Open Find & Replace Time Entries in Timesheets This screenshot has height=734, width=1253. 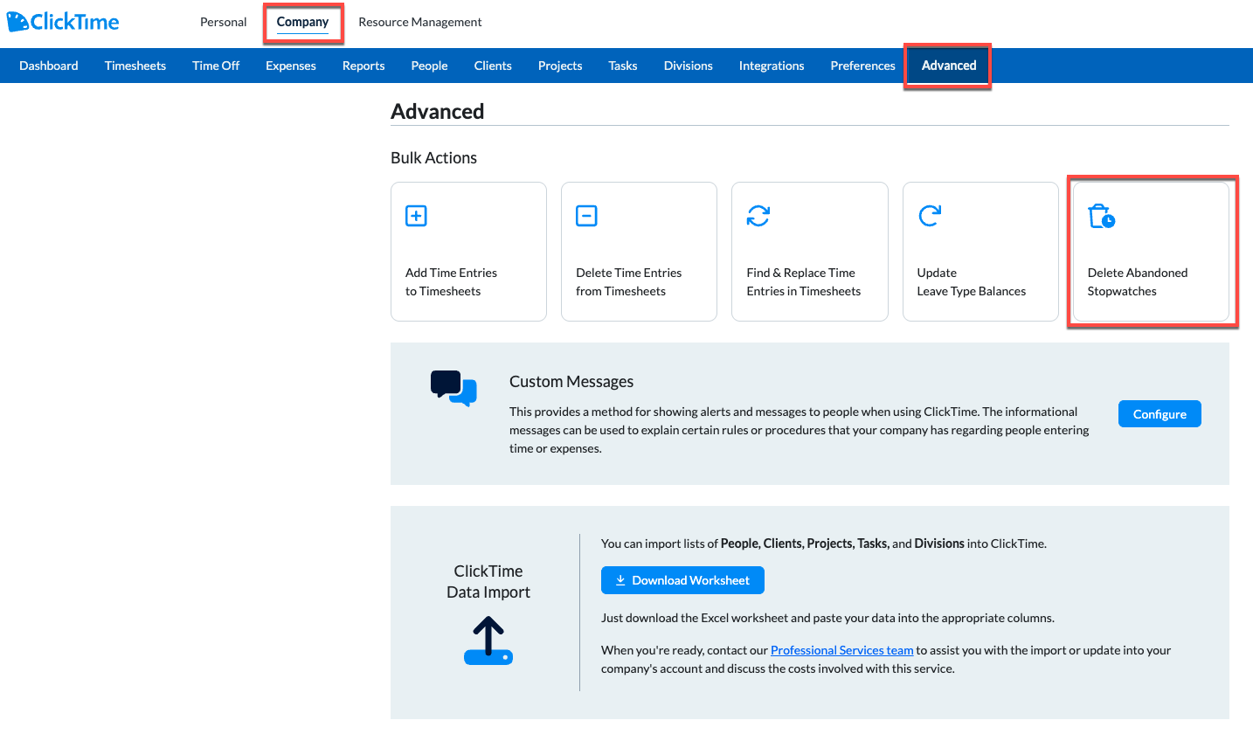coord(810,252)
